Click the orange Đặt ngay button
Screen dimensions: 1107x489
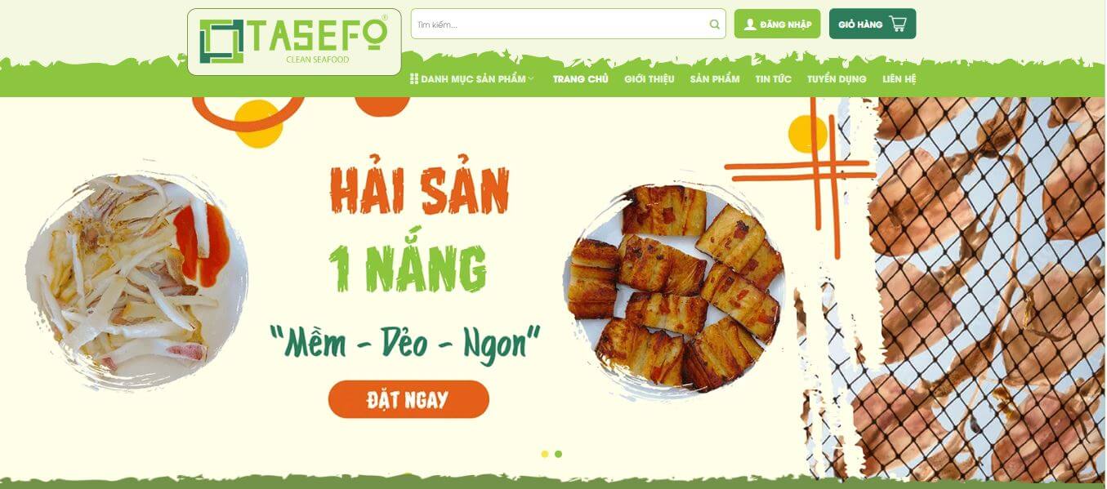click(408, 399)
